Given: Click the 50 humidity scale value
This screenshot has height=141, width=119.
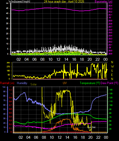Looking at the screenshot, I should click(x=4, y=109).
